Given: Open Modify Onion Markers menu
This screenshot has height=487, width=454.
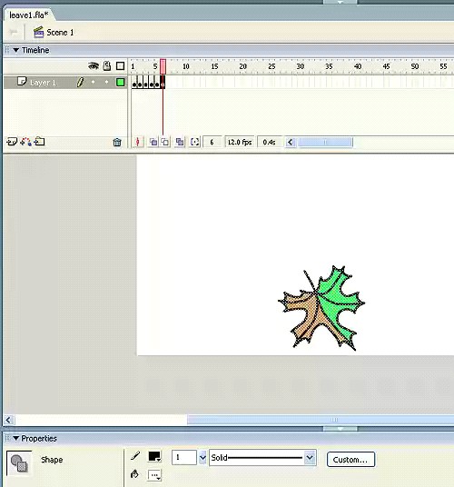Looking at the screenshot, I should tap(194, 143).
